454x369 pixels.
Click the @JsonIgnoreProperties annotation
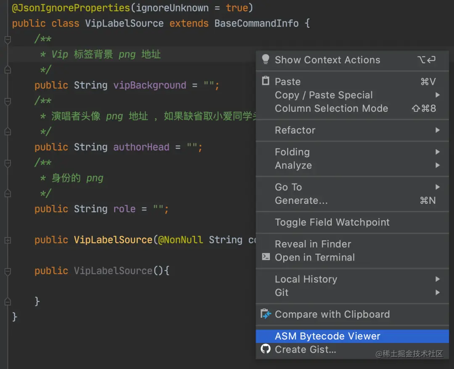pos(71,8)
